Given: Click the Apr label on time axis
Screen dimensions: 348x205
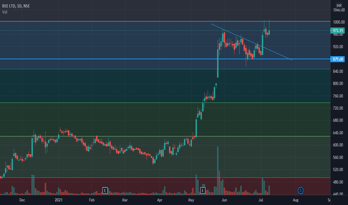Looking at the screenshot, I should point(159,200).
